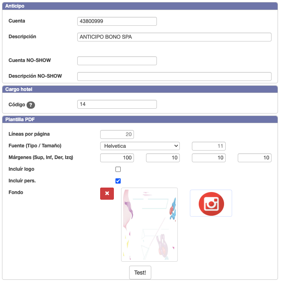
Task: Edit the Descripción field ANTICIPO BONO SPA
Action: 174,37
